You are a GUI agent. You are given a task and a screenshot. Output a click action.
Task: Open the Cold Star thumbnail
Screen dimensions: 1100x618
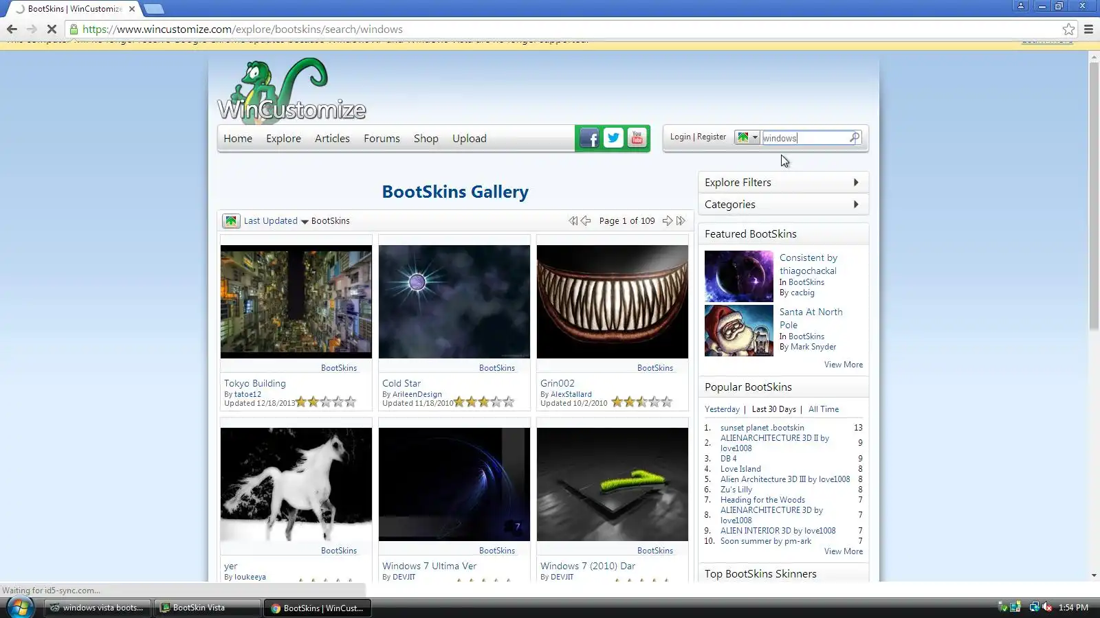click(x=454, y=301)
